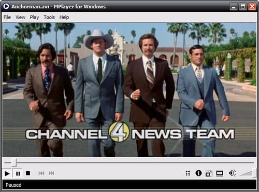The image size is (259, 192).
Task: Open the Help menu
Action: [x=64, y=17]
